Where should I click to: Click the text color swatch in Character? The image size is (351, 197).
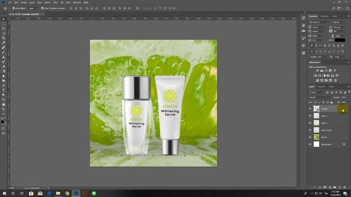point(340,40)
